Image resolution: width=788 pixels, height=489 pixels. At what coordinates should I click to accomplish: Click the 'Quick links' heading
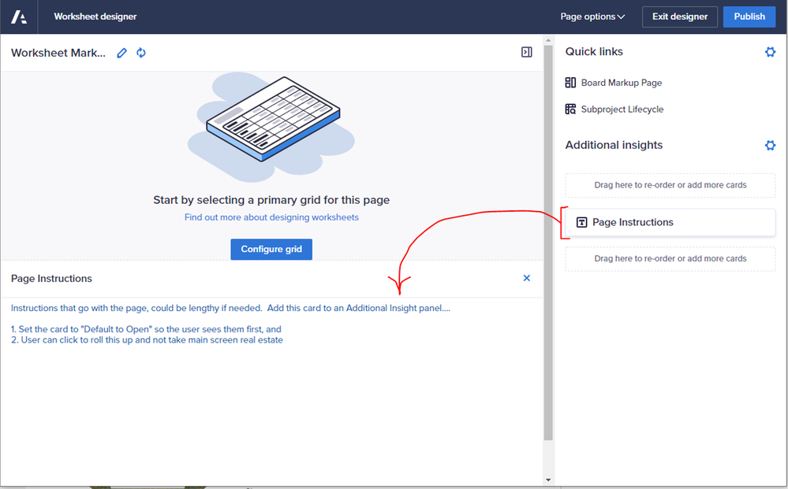(594, 52)
